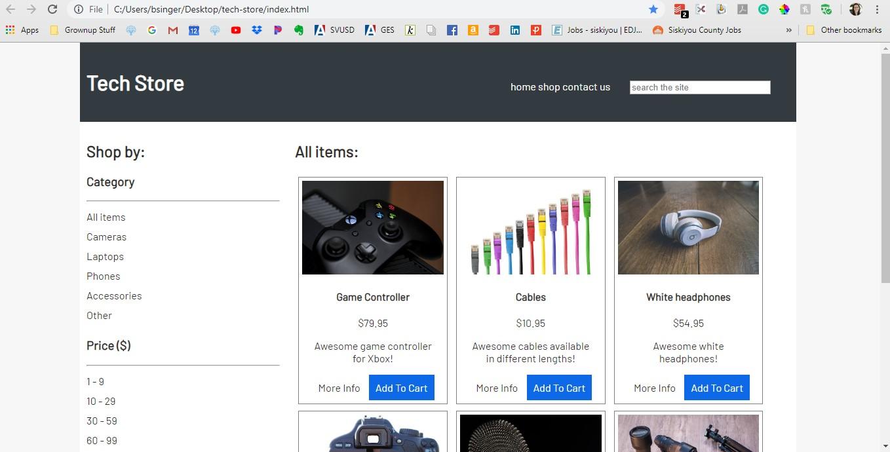Filter by All items category
Screen dimensions: 890x452
coord(106,217)
